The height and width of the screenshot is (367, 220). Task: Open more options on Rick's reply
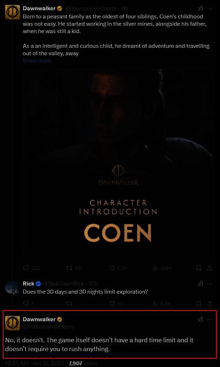(x=210, y=284)
